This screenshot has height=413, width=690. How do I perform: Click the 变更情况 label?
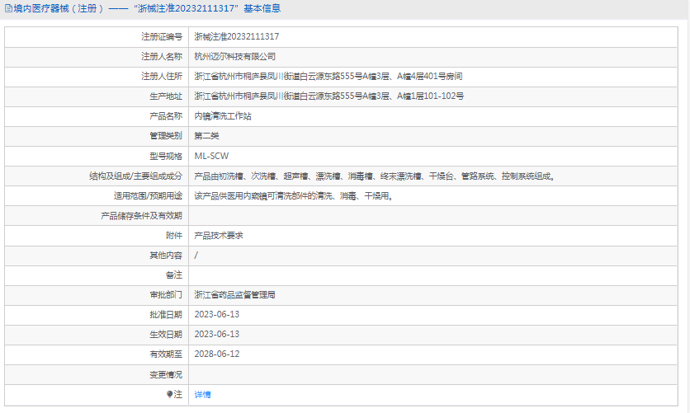pyautogui.click(x=166, y=375)
